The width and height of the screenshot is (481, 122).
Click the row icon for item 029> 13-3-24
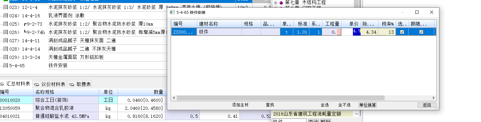pos(5,57)
